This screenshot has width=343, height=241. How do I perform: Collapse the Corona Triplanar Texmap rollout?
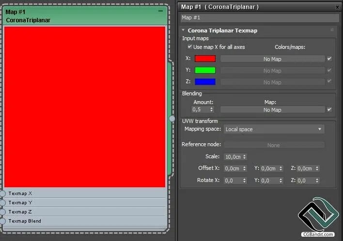pyautogui.click(x=183, y=30)
